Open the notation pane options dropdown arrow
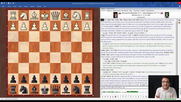The image size is (181, 102). tap(178, 8)
